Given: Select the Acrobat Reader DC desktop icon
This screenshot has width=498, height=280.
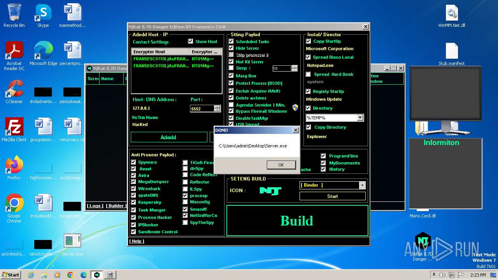Looking at the screenshot, I should point(14,56).
